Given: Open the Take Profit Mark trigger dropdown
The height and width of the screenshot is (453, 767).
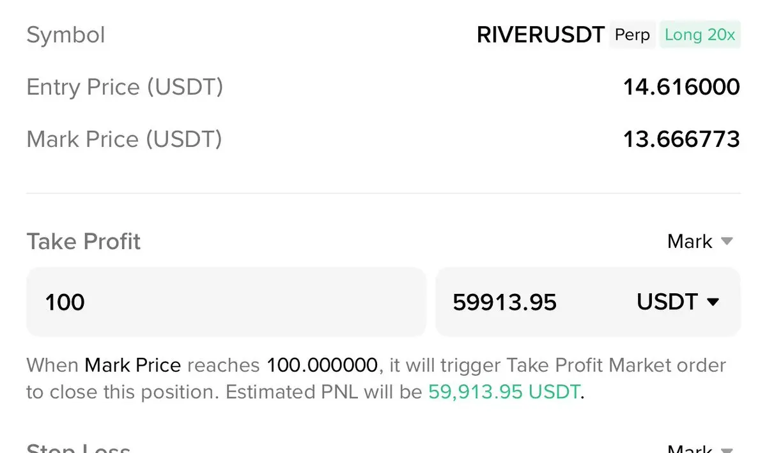Looking at the screenshot, I should [x=700, y=242].
